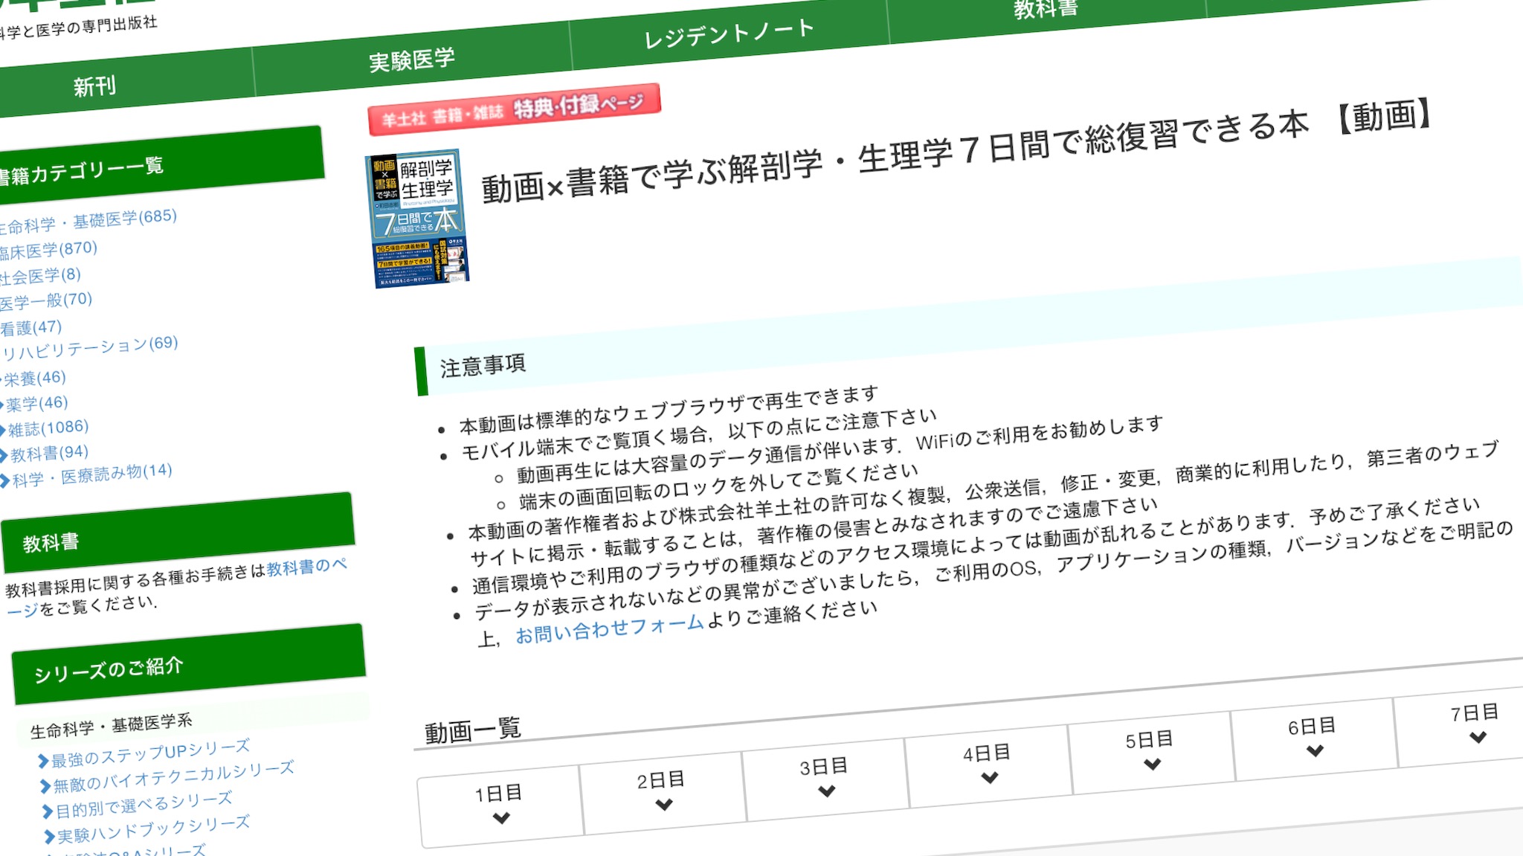The image size is (1523, 856).
Task: Open the 3日目 dropdown chevron
Action: (826, 791)
